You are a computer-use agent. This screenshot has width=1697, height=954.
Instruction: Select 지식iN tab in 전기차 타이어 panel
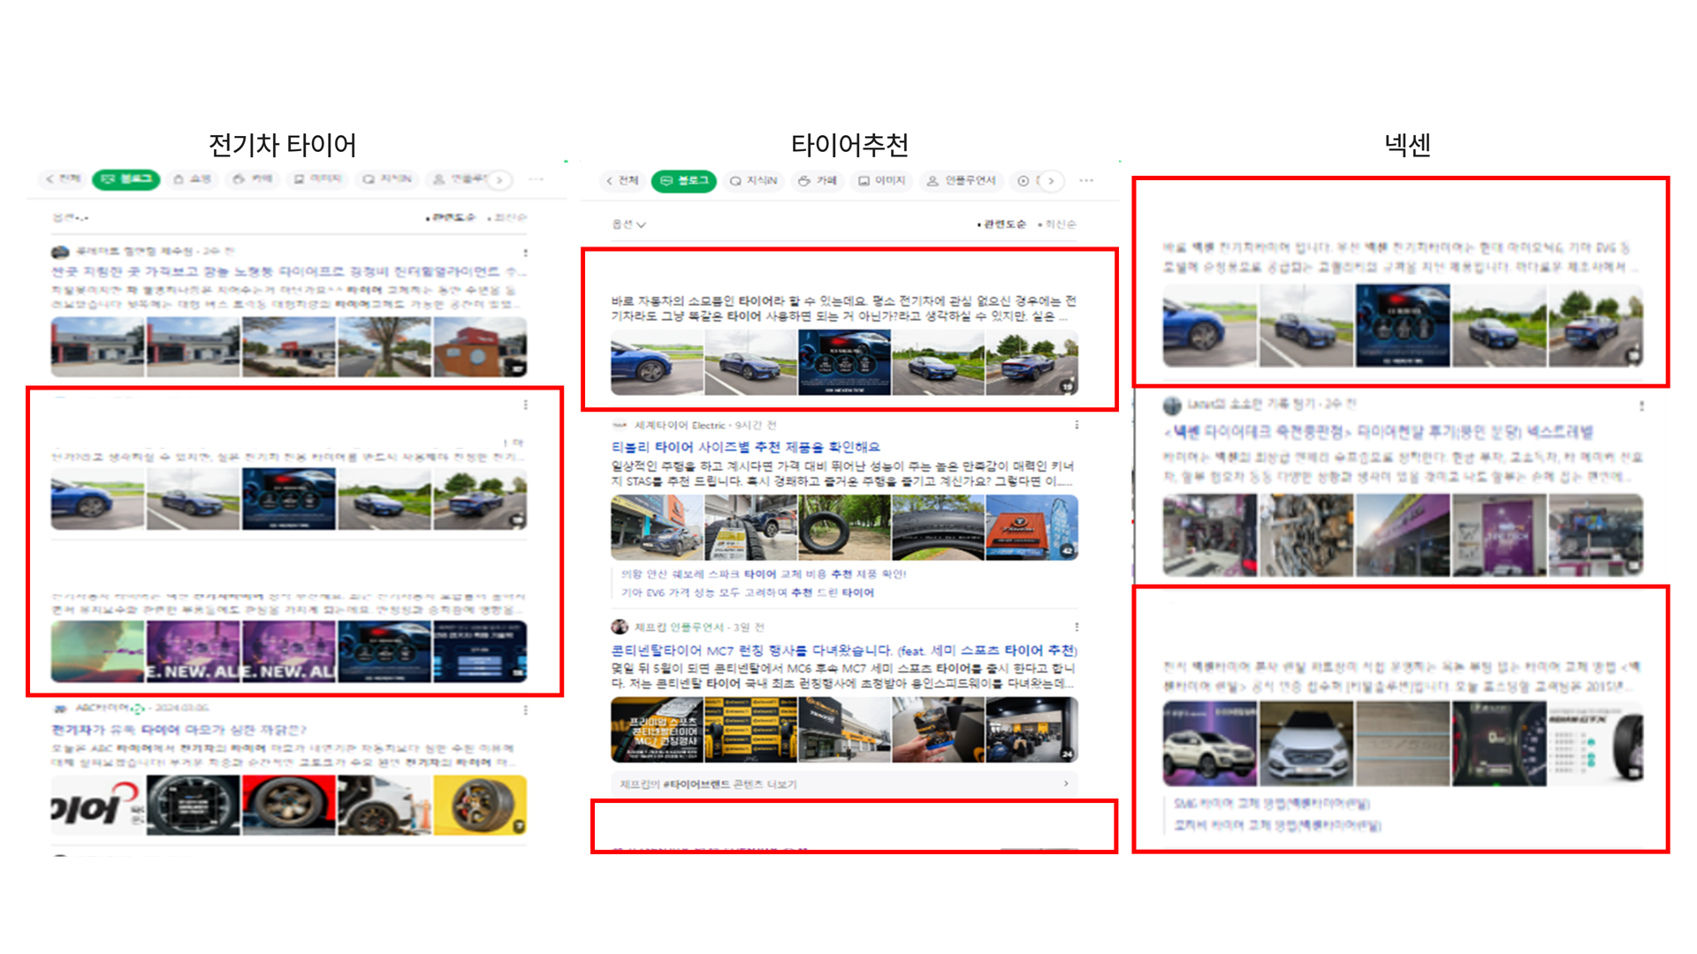(x=387, y=179)
